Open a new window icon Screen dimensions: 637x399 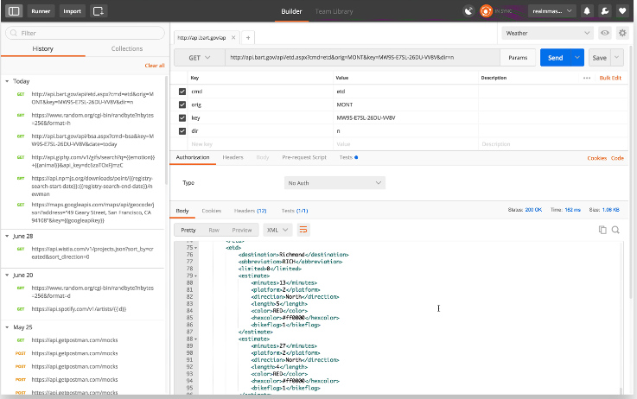(98, 11)
